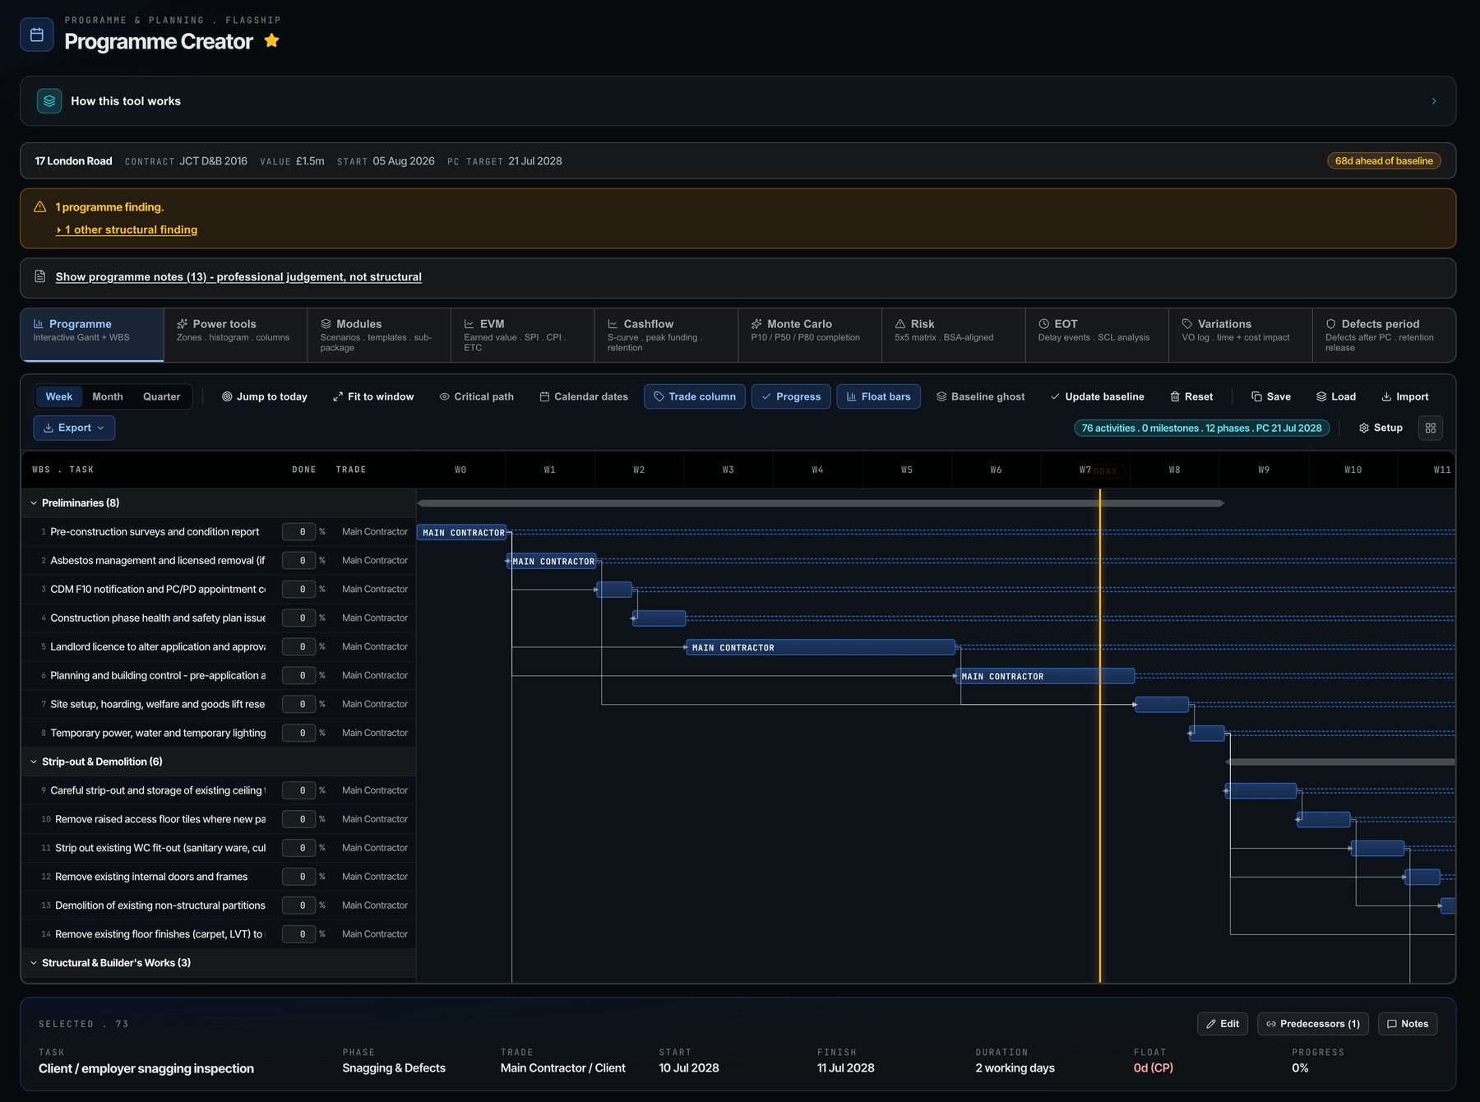Click the 68d ahead of baseline badge
Viewport: 1480px width, 1102px height.
click(1384, 161)
